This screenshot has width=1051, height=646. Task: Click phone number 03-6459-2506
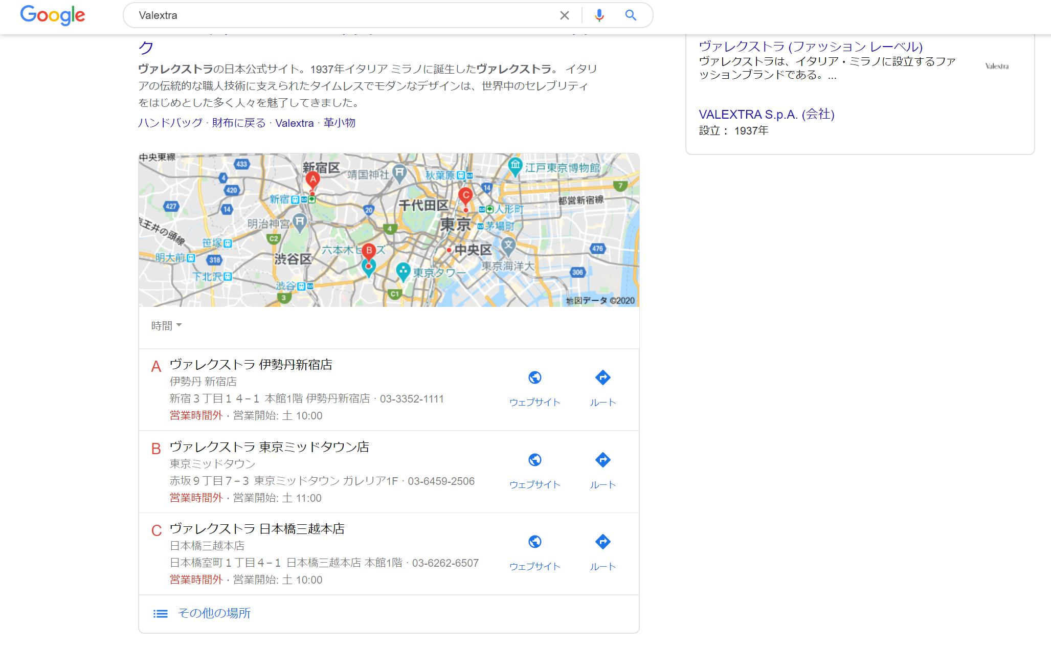coord(441,481)
